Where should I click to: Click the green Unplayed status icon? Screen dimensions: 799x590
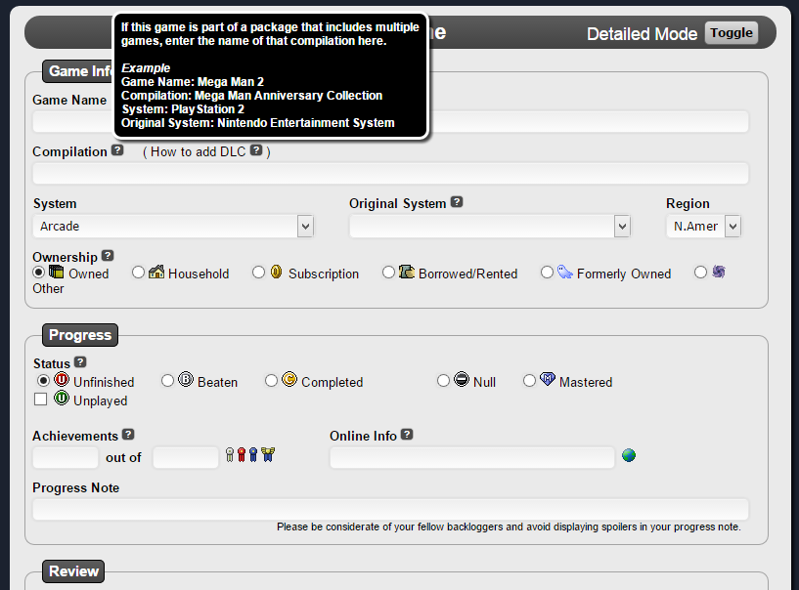[62, 399]
